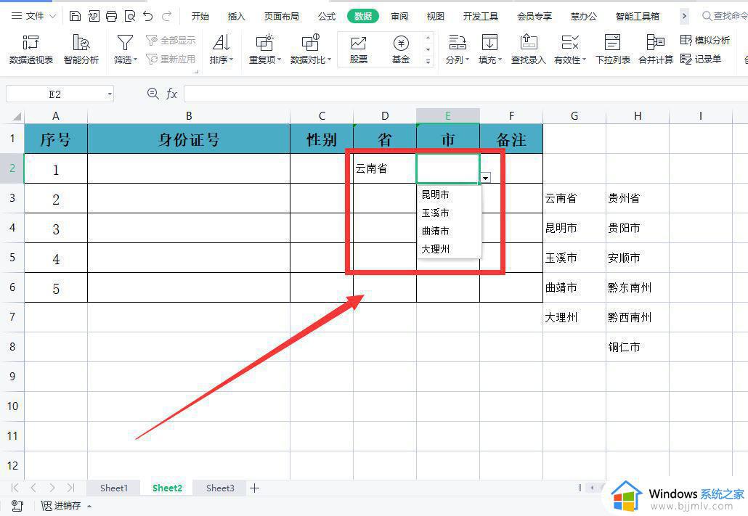Open the Sheet3 tab
The width and height of the screenshot is (748, 516).
[220, 488]
